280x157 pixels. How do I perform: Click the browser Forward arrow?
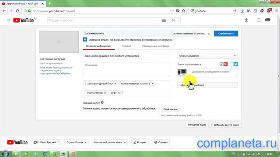11,11
